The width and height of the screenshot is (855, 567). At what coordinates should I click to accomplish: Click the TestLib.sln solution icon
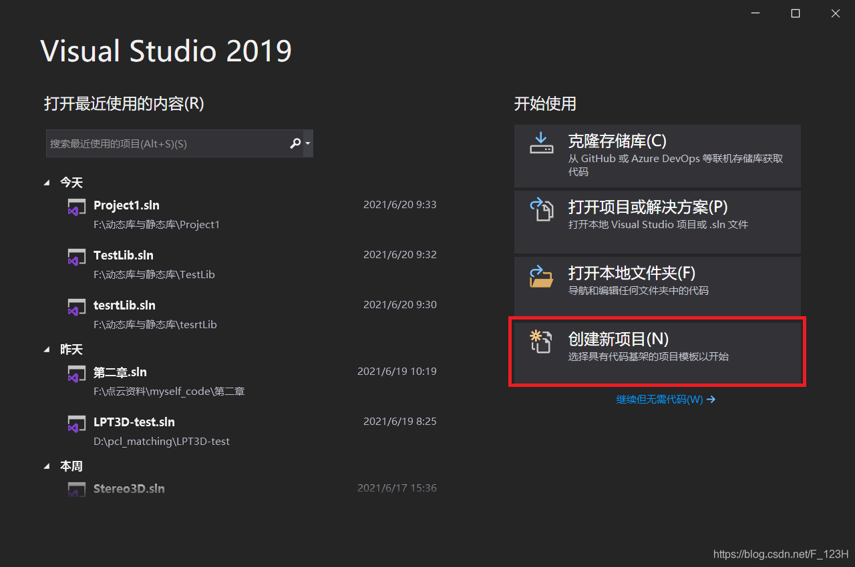[76, 256]
